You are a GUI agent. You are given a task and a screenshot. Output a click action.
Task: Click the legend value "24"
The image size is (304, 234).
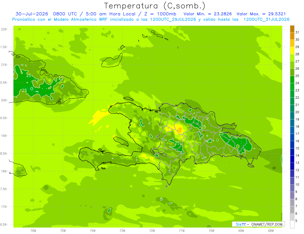[297, 83]
